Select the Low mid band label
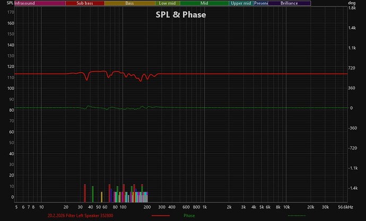 pyautogui.click(x=168, y=3)
